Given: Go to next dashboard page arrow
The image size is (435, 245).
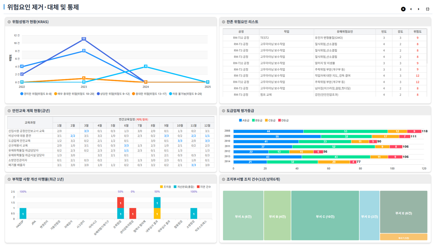Looking at the screenshot, I should tap(419, 9).
